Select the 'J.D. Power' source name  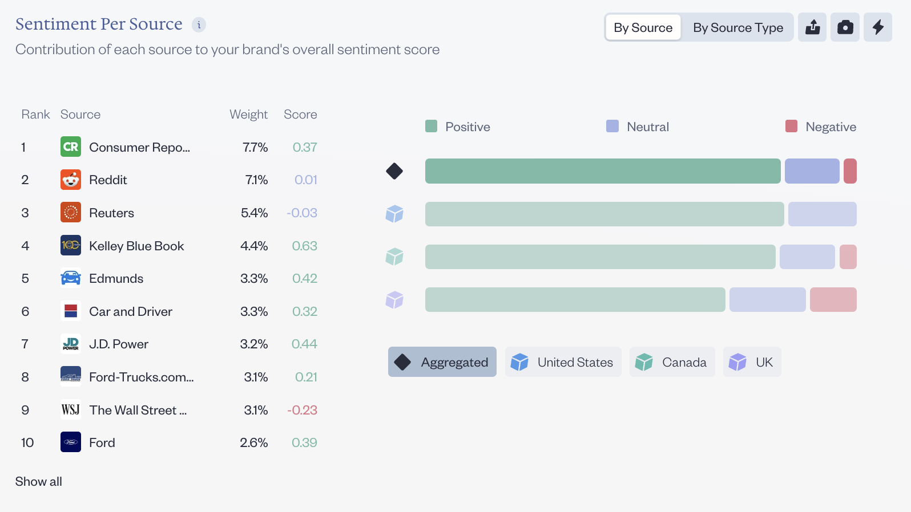click(x=119, y=344)
